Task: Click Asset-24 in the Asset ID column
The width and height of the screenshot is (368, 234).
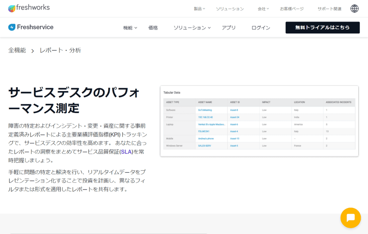Action: 235,117
